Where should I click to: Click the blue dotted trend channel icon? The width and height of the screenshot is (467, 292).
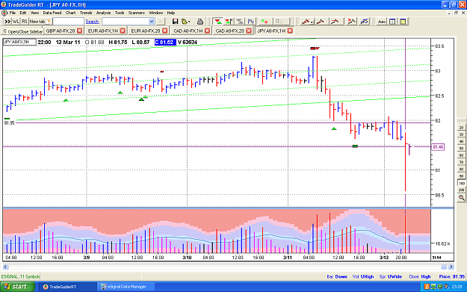(x=364, y=22)
